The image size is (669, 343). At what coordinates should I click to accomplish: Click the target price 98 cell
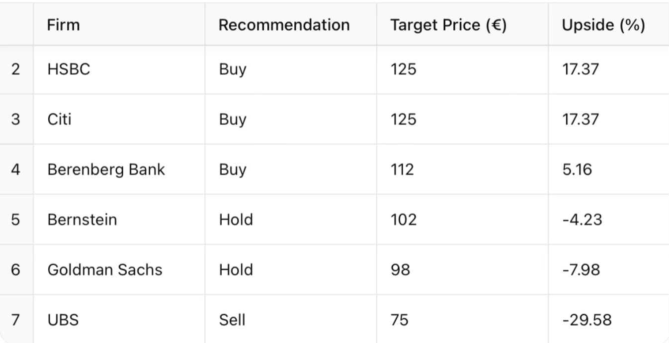[x=400, y=270]
